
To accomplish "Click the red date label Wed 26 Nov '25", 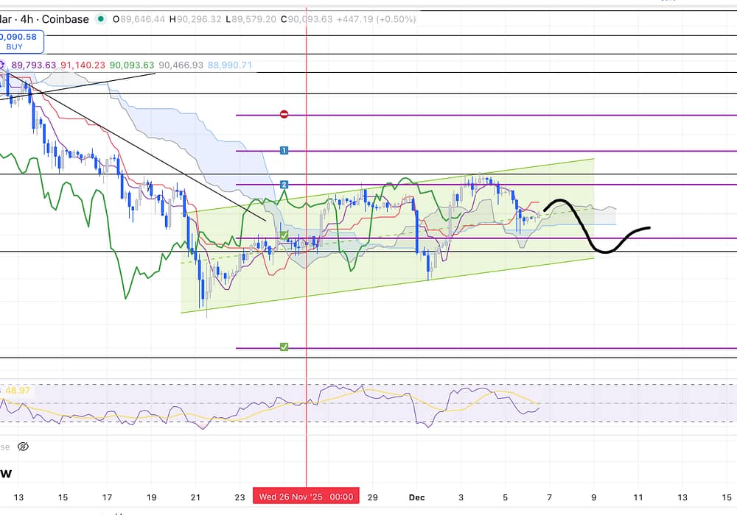I will [x=306, y=497].
